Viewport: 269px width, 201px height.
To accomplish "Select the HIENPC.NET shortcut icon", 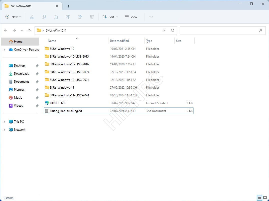I will tap(47, 103).
